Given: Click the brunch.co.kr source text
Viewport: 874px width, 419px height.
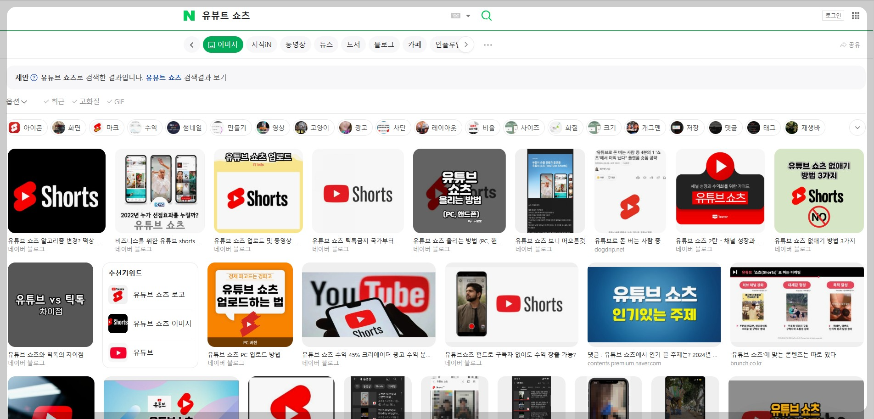Looking at the screenshot, I should click(x=746, y=363).
